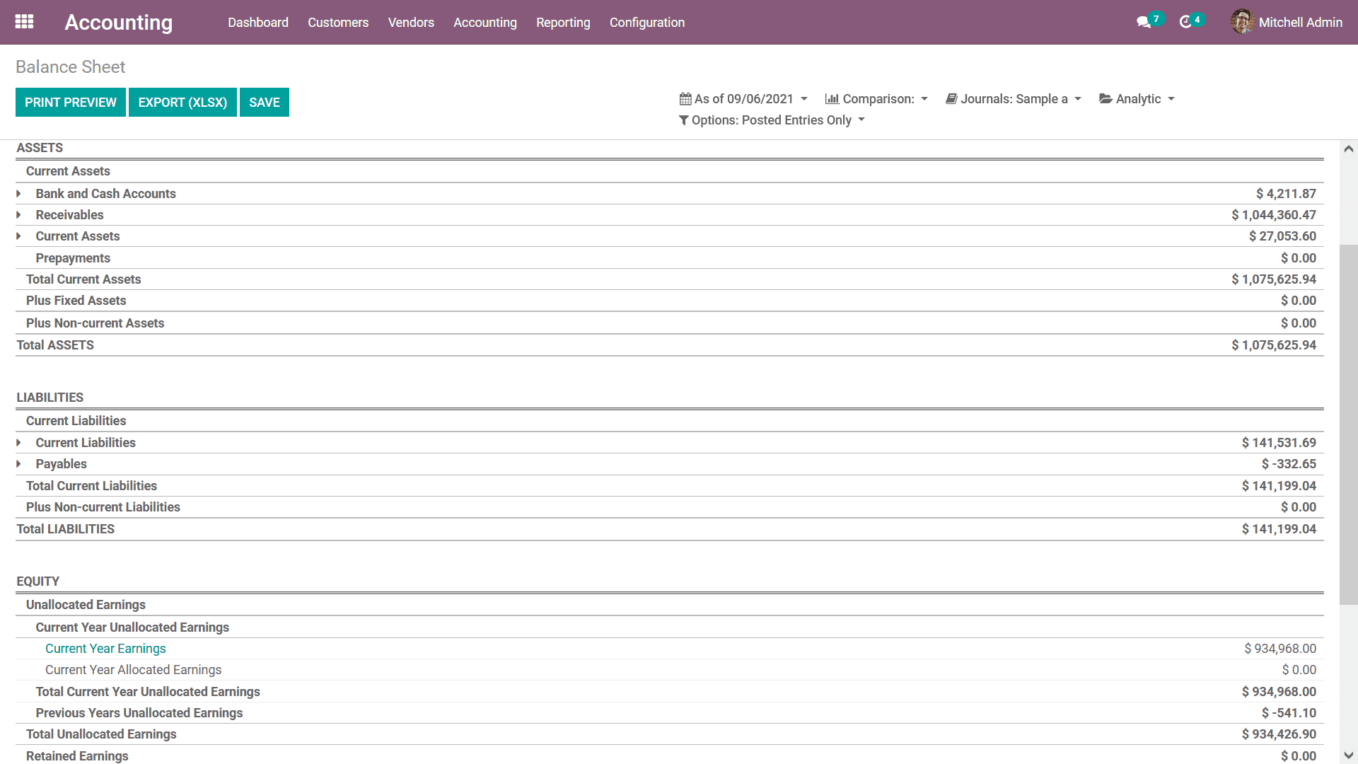Click the $ 1,044,360.47 Receivables amount
The width and height of the screenshot is (1358, 764).
(x=1274, y=215)
